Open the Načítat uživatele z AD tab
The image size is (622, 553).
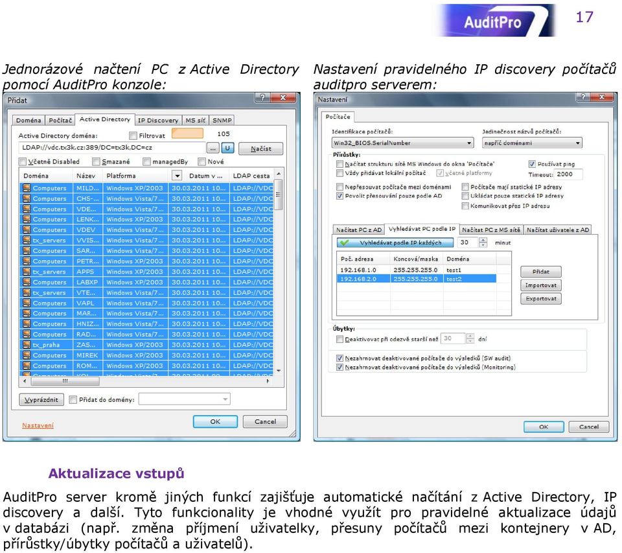[x=557, y=230]
